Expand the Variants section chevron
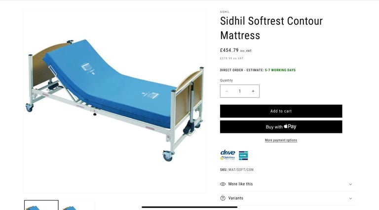 350,198
